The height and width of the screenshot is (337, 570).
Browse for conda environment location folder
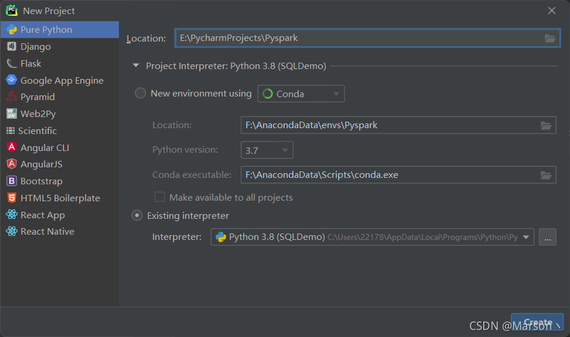(x=545, y=125)
